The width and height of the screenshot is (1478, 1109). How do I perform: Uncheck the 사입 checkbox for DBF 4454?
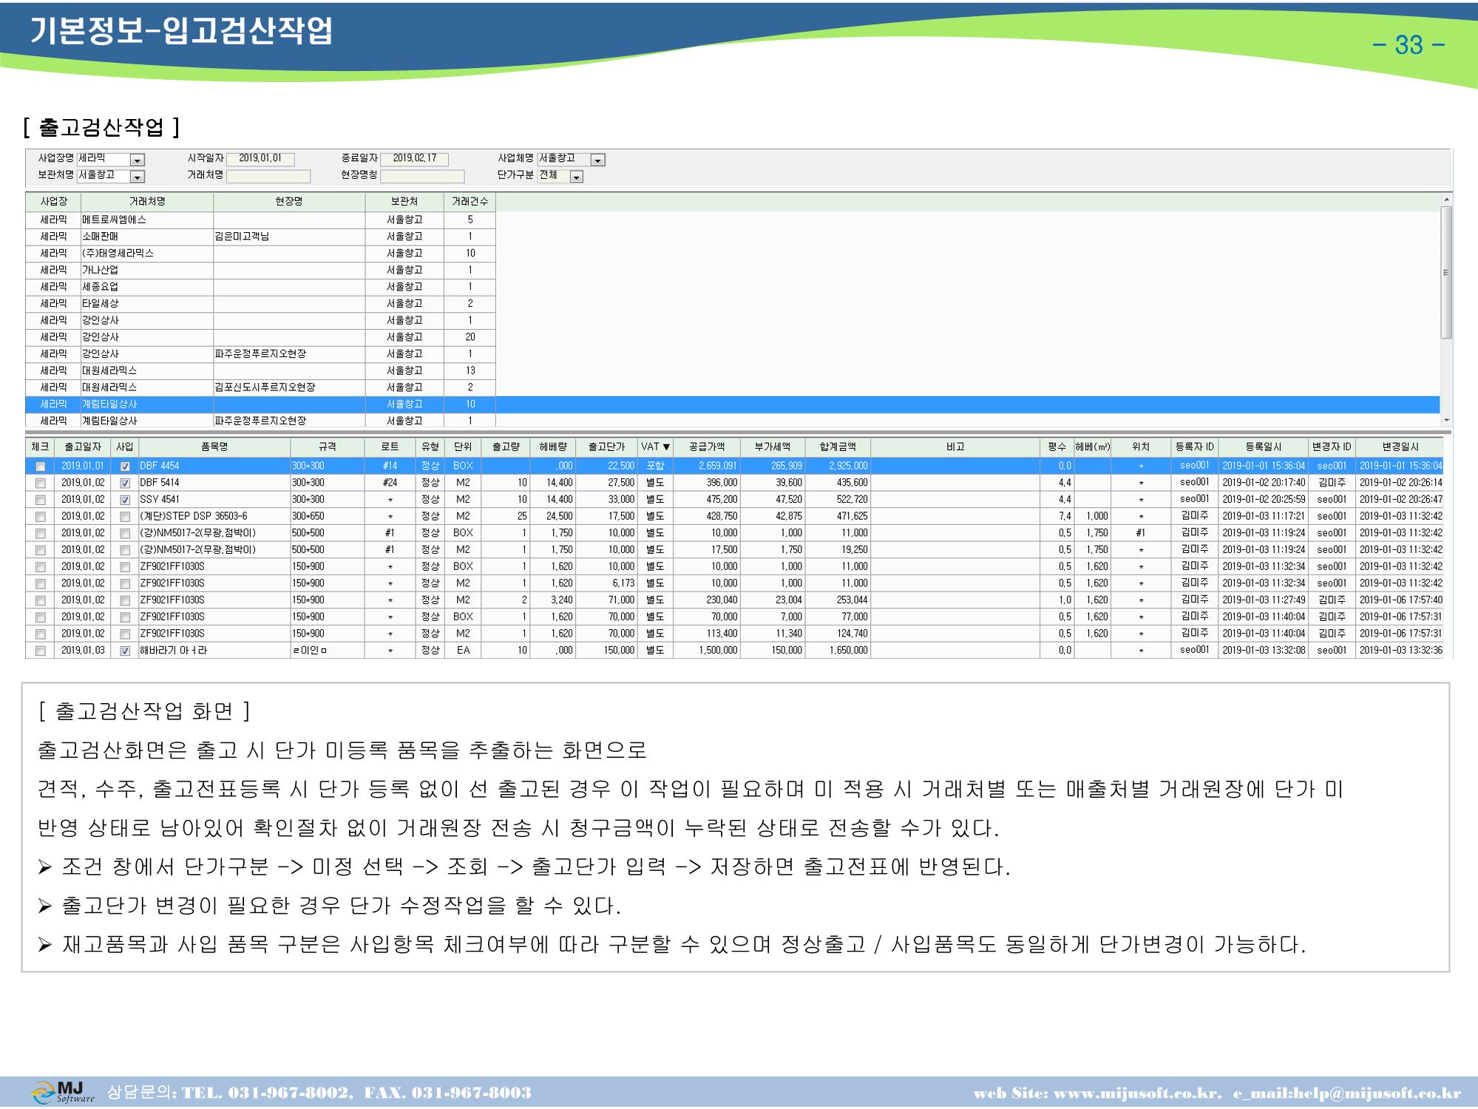tap(125, 467)
